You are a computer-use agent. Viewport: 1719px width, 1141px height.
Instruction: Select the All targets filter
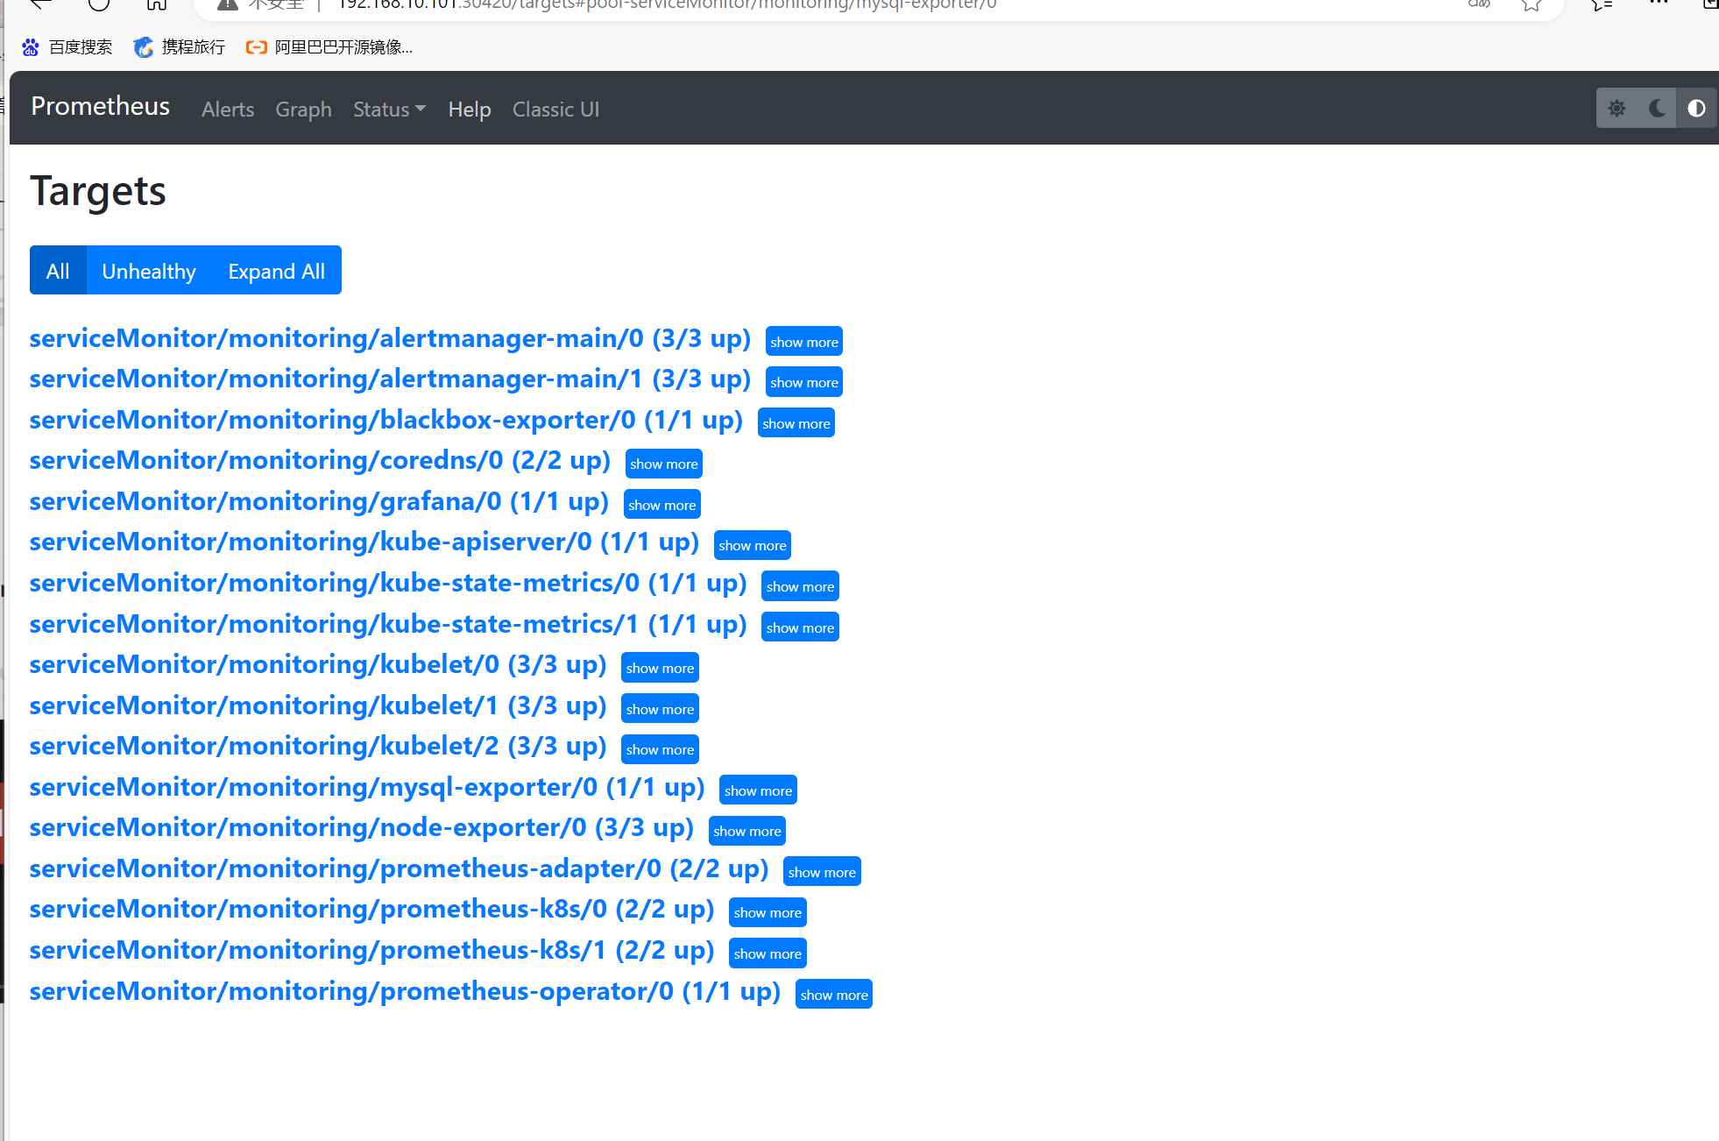tap(58, 271)
